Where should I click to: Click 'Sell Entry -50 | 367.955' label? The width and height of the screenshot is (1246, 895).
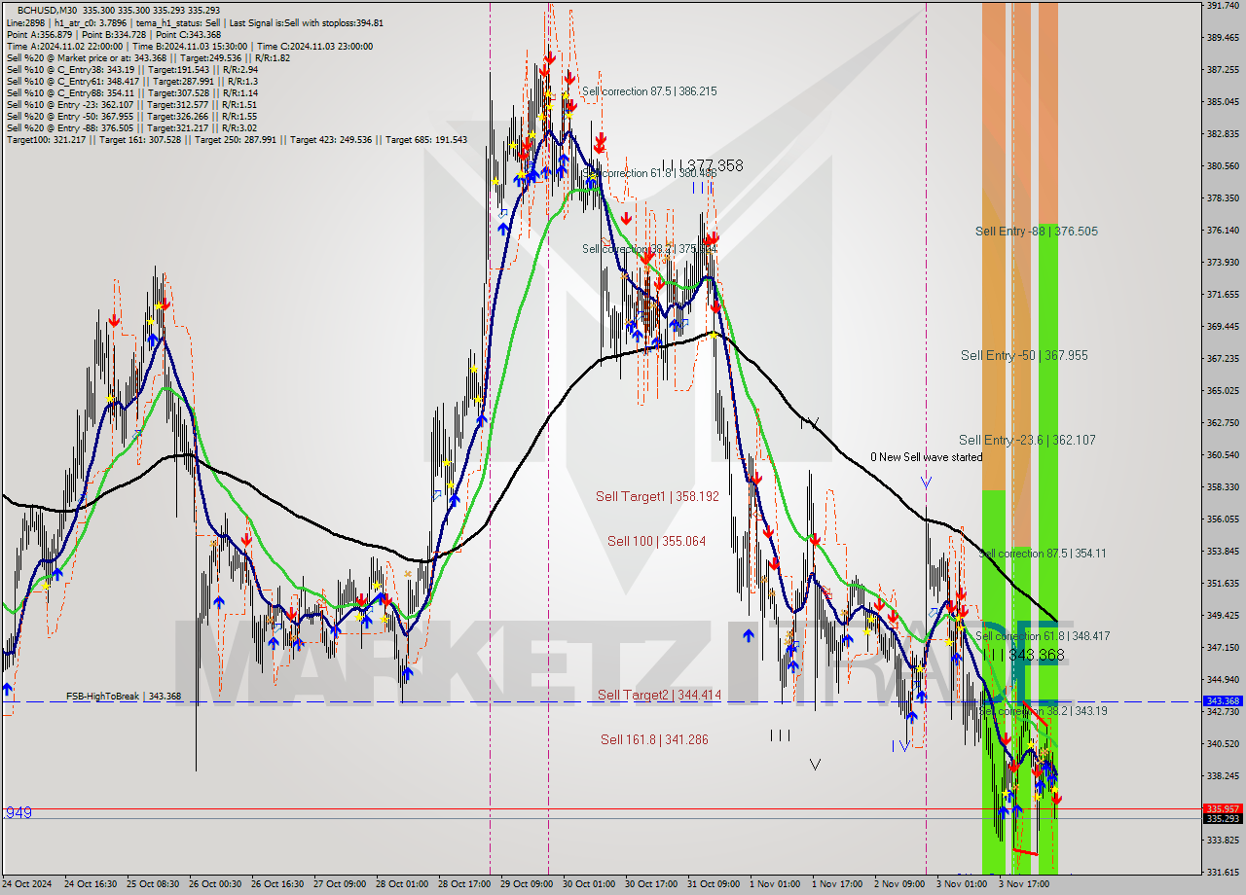[1024, 356]
